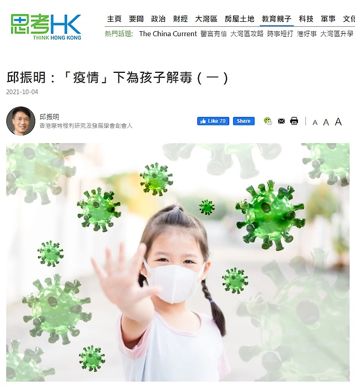The height and width of the screenshot is (387, 355).
Task: Open the 要聞 navigation tab
Action: [136, 19]
